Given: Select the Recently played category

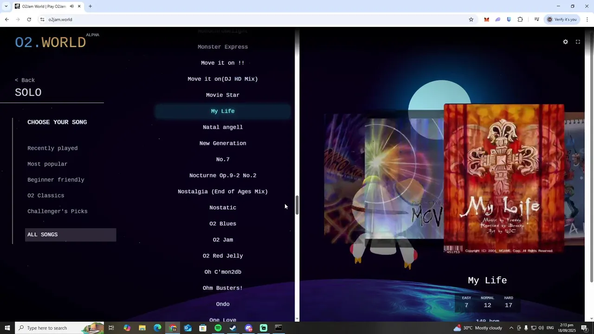Looking at the screenshot, I should click(x=52, y=148).
